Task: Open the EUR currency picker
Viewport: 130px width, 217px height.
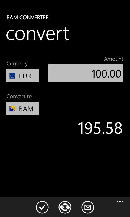Action: (x=23, y=76)
